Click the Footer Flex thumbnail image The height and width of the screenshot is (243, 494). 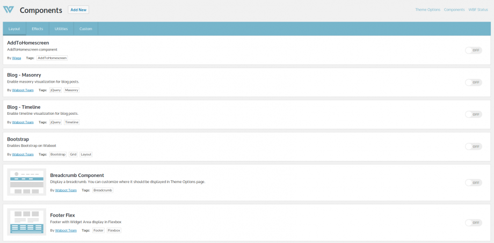[x=27, y=222]
